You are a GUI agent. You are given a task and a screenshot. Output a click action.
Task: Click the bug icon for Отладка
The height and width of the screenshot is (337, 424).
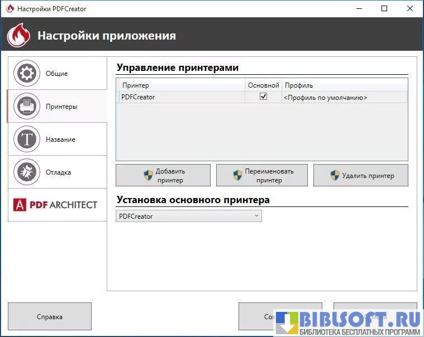[27, 172]
